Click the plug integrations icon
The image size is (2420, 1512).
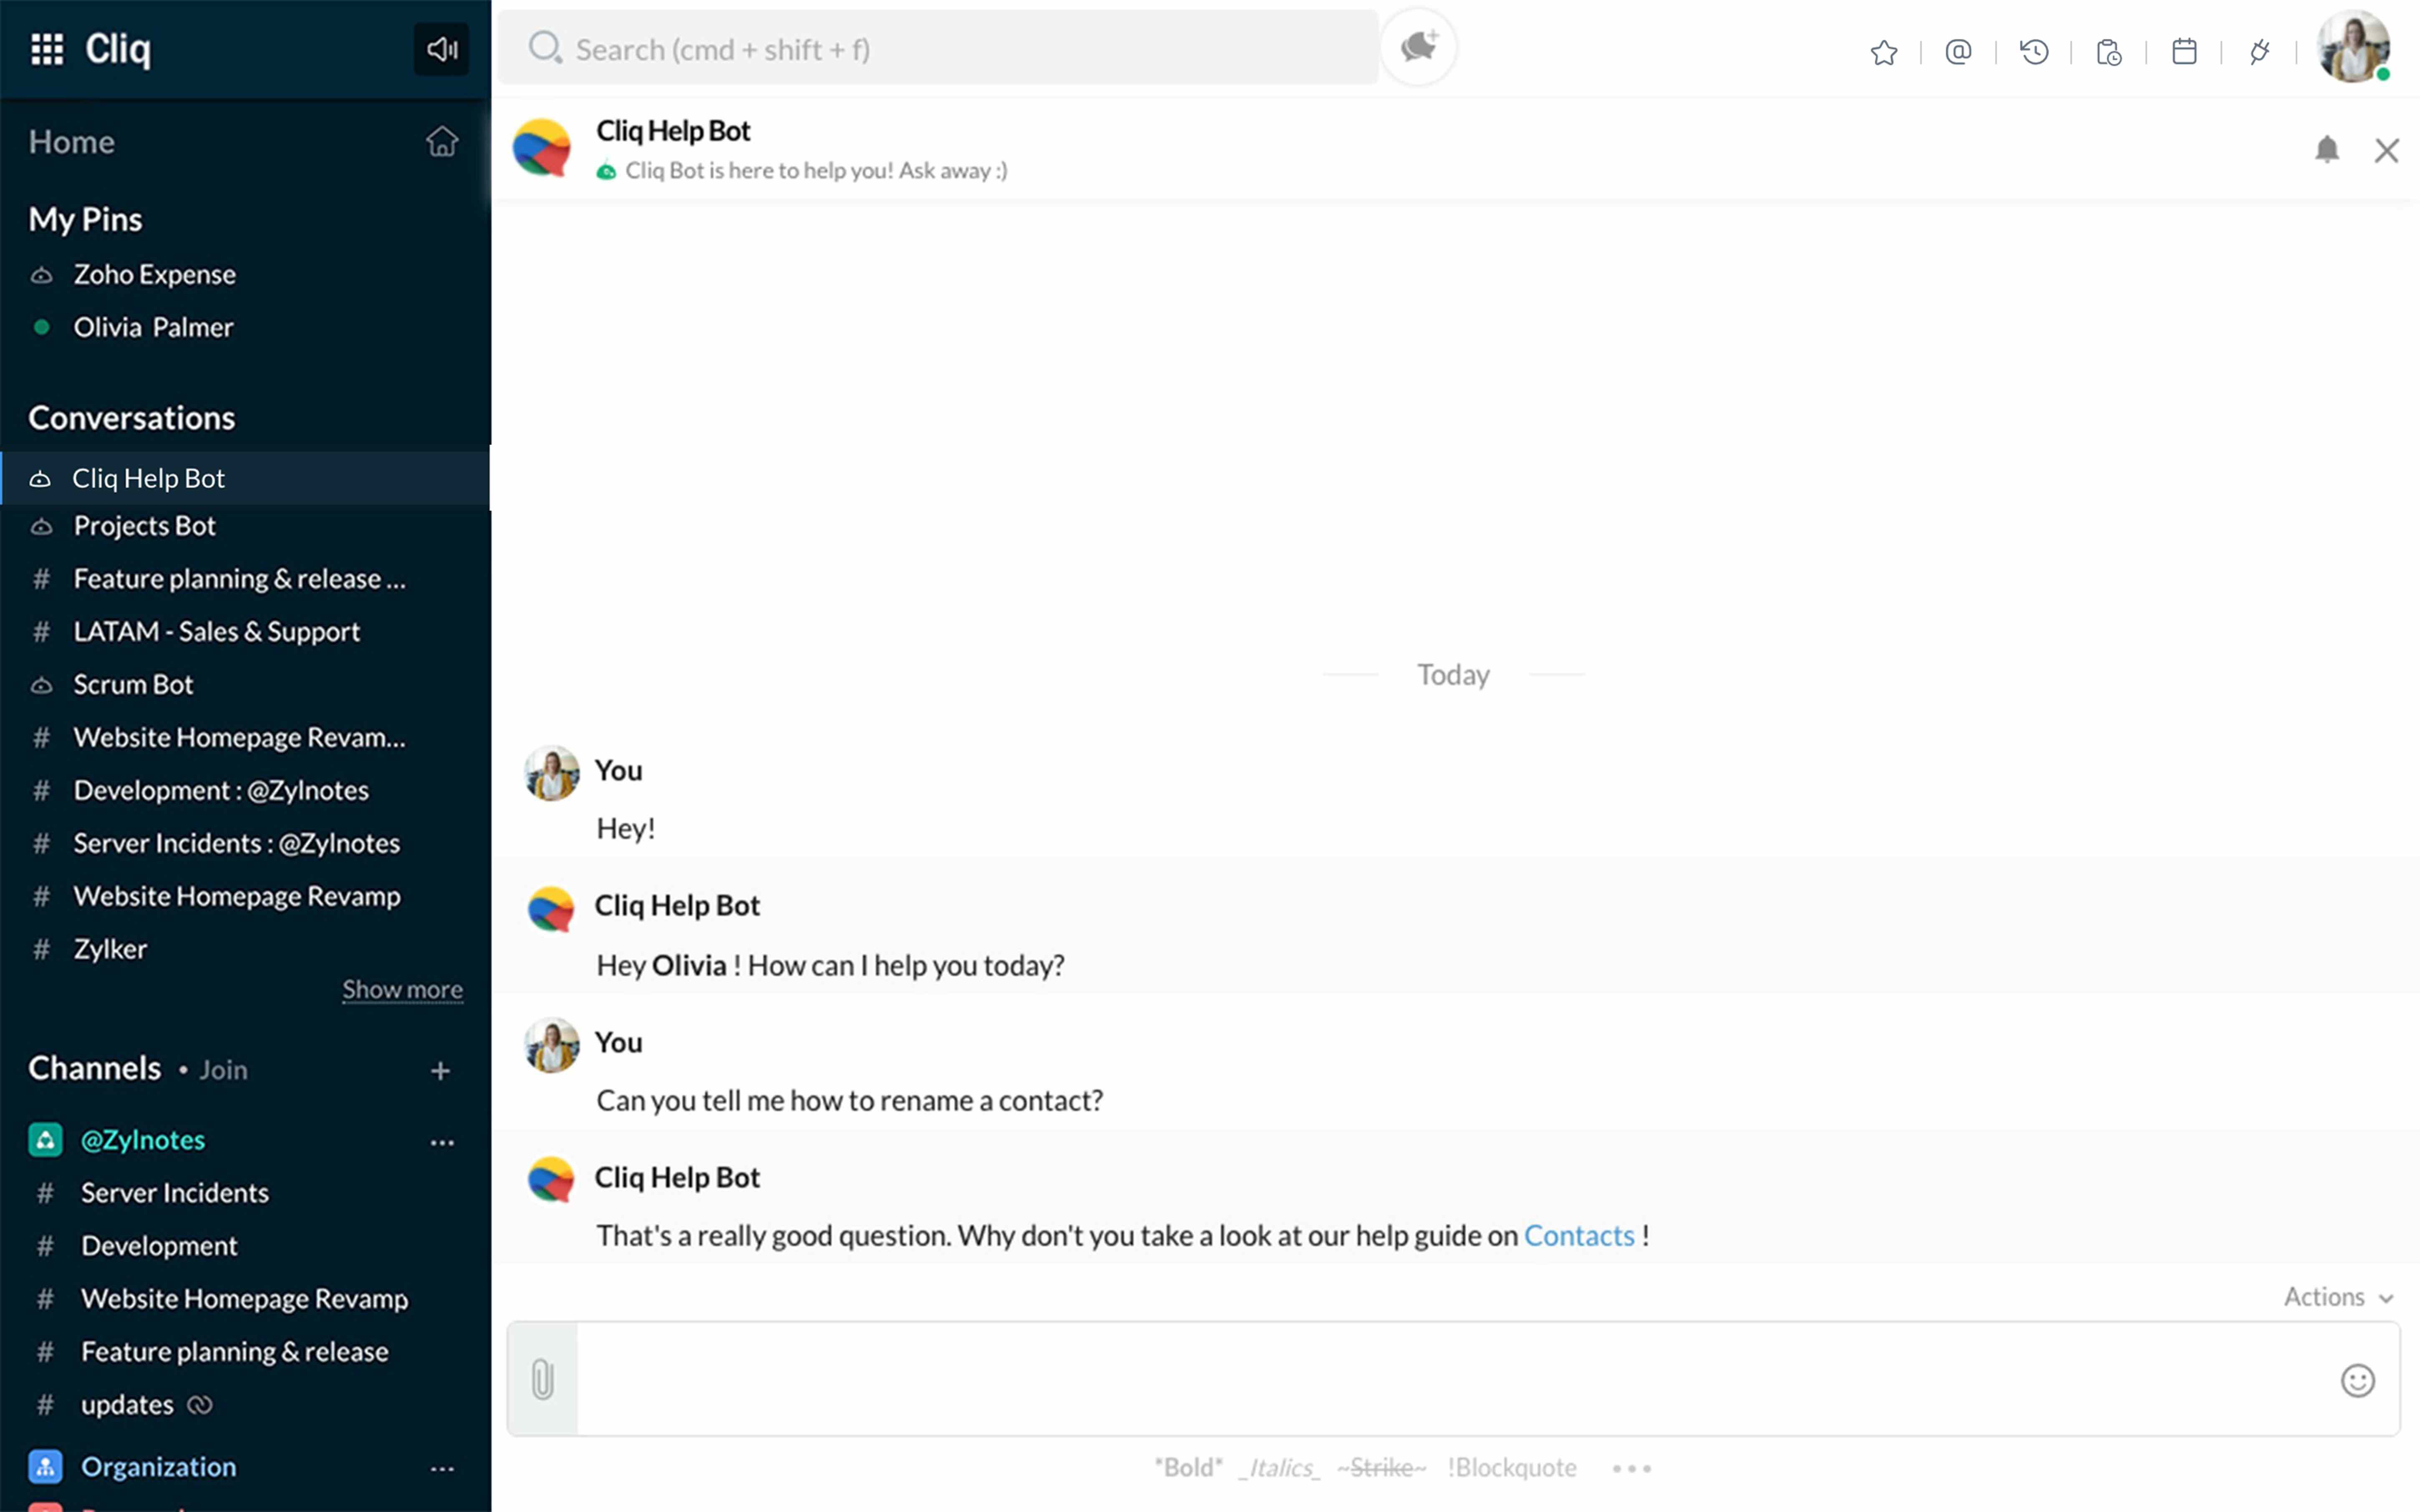pyautogui.click(x=2259, y=52)
